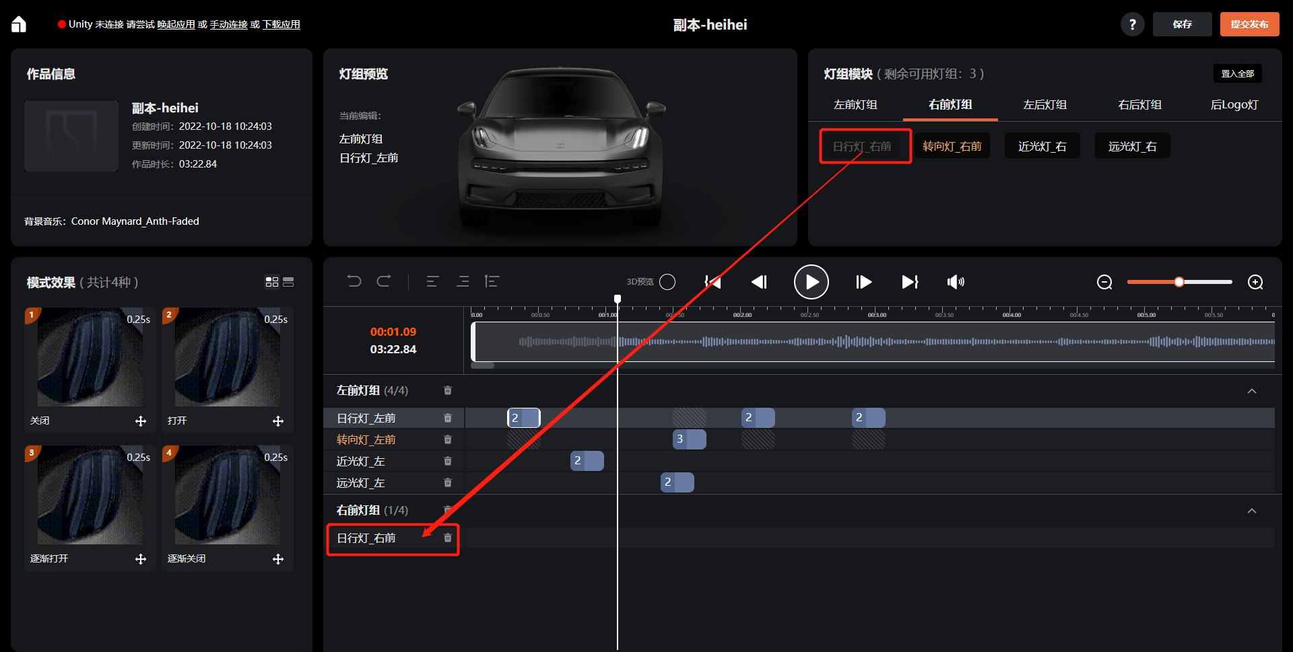Image resolution: width=1293 pixels, height=652 pixels.
Task: Switch mode effects to grid view
Action: (272, 282)
